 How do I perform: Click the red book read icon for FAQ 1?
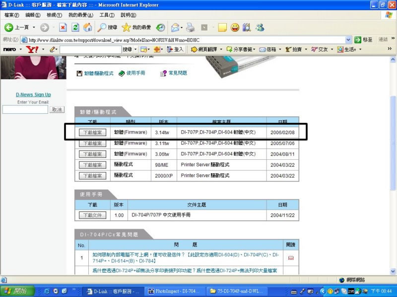click(x=291, y=258)
